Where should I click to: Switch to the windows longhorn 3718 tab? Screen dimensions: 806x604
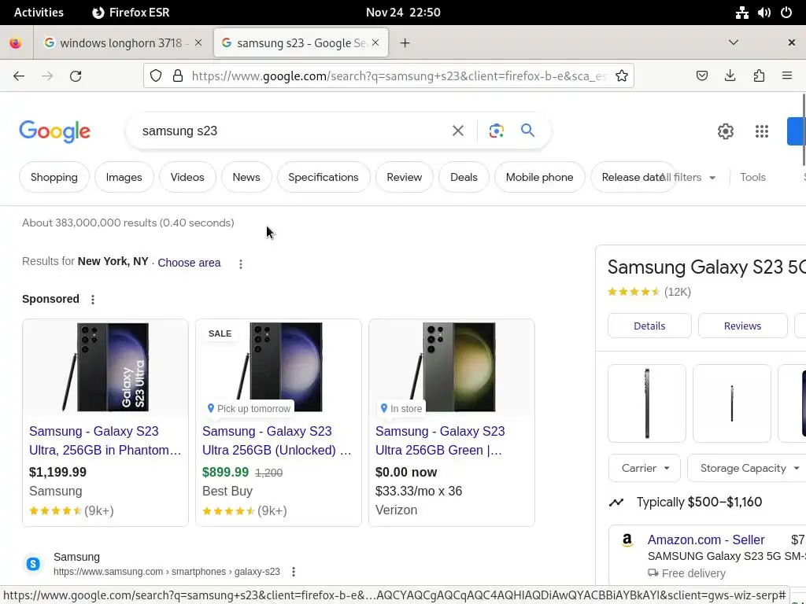coord(122,43)
